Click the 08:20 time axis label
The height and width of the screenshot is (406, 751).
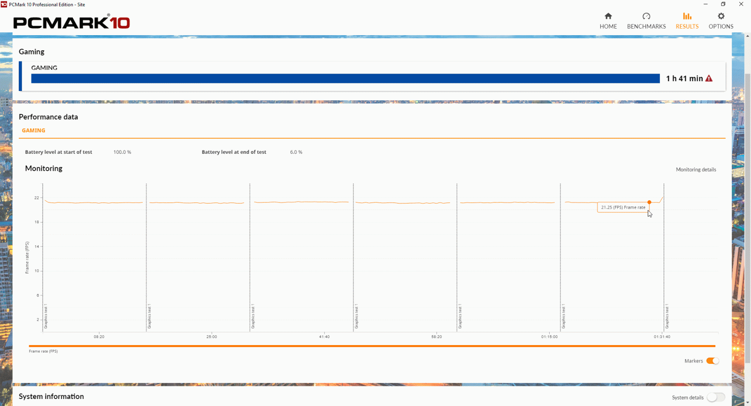(x=99, y=337)
